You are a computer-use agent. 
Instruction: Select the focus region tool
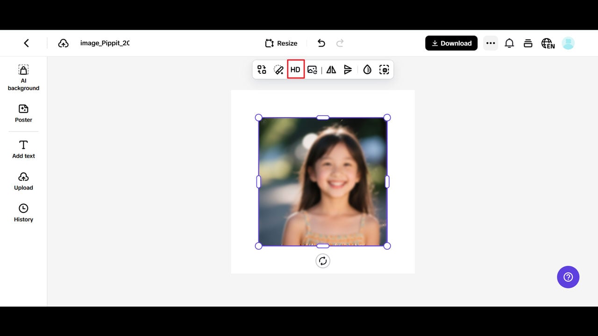pyautogui.click(x=384, y=69)
